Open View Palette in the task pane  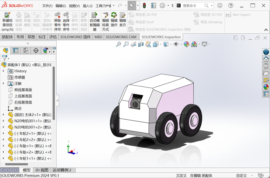click(x=266, y=80)
